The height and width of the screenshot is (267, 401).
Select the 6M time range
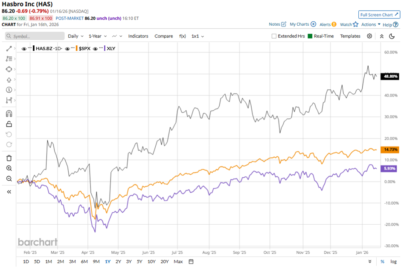coord(84,261)
